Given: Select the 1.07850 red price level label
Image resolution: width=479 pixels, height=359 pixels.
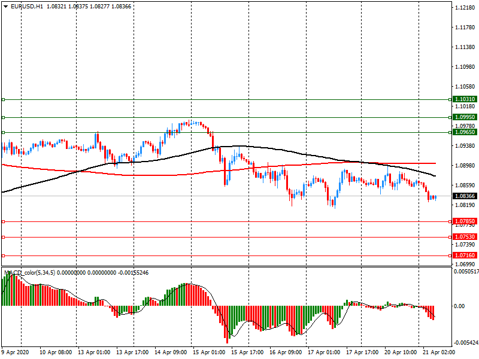Looking at the screenshot, I should point(465,221).
